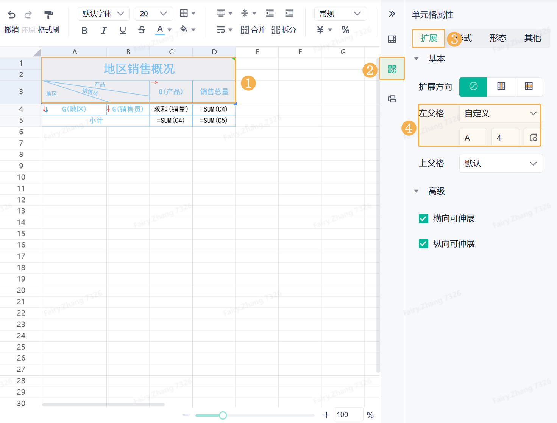This screenshot has width=557, height=423.
Task: Click the vertical alignment icon
Action: pyautogui.click(x=245, y=13)
